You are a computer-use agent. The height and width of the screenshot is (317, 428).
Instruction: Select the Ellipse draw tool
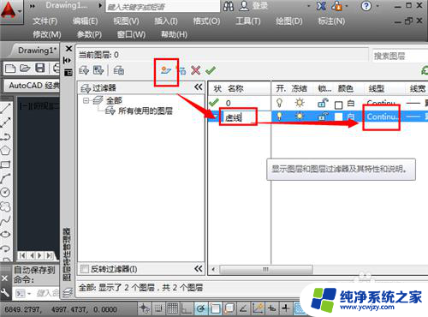(5, 234)
